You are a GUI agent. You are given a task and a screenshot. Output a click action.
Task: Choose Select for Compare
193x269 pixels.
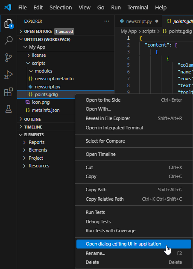(x=134, y=141)
